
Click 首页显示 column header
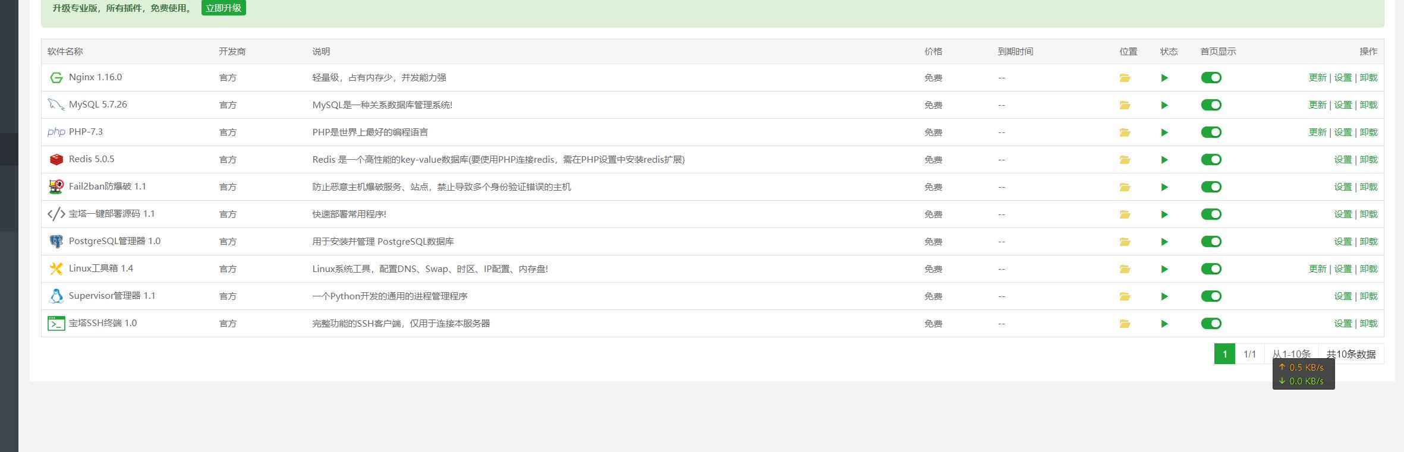click(1218, 52)
